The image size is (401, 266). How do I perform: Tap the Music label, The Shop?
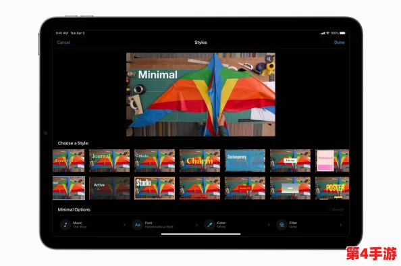[x=80, y=225]
